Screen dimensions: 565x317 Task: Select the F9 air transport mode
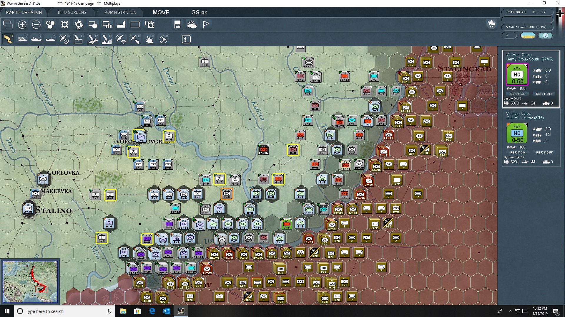click(x=121, y=39)
